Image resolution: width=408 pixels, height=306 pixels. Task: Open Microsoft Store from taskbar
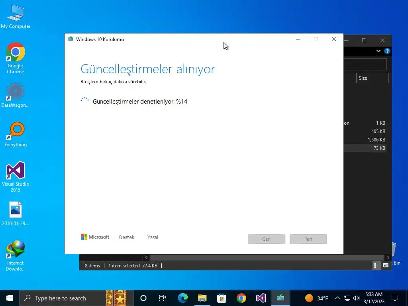(222, 298)
